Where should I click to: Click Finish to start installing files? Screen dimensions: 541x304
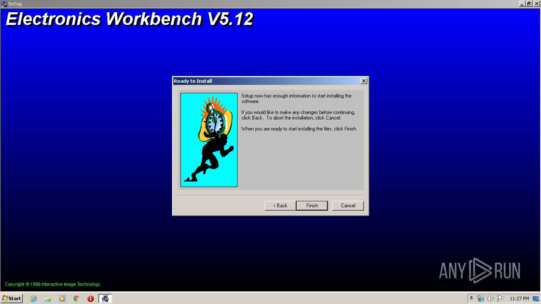[x=312, y=206]
